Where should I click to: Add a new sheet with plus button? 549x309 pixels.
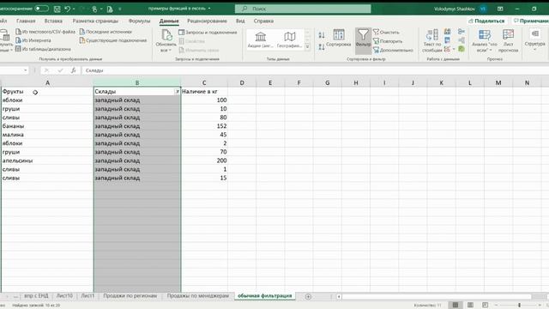(x=308, y=296)
